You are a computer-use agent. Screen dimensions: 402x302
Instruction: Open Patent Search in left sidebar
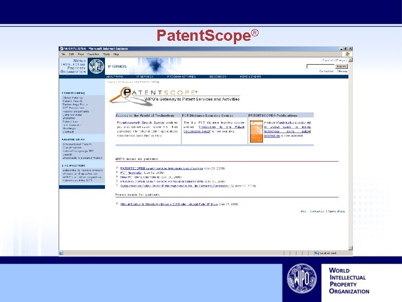73,101
